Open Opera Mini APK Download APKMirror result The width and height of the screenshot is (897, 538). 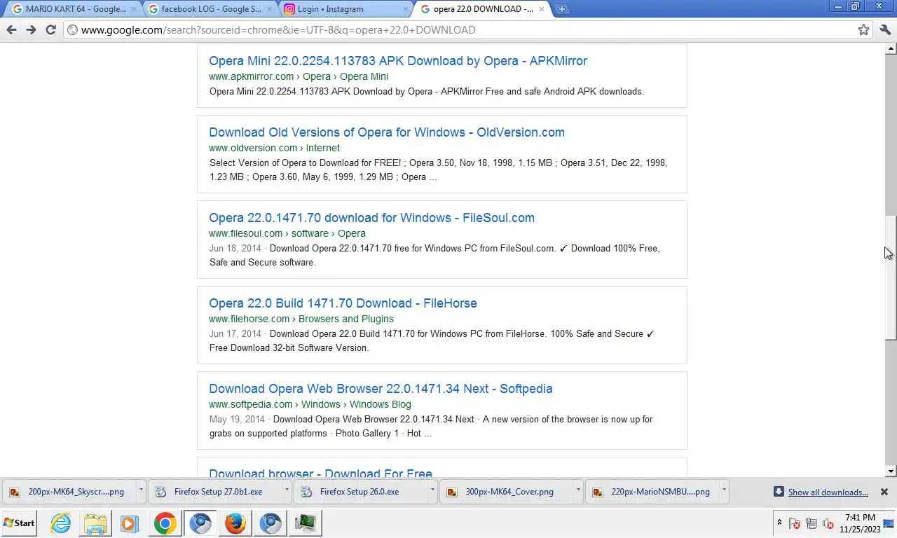398,61
